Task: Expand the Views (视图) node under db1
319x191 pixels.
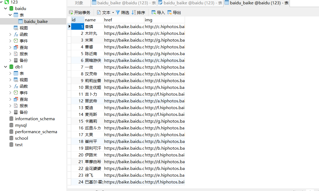Action: coord(10,80)
